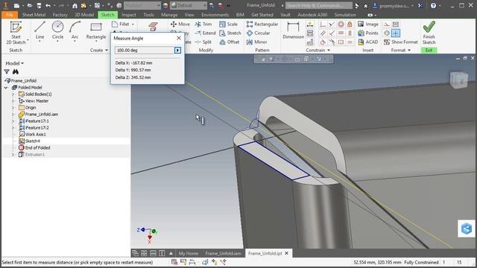Click the model browser find binoculars icon
Image resolution: width=477 pixels, height=268 pixels.
click(16, 71)
